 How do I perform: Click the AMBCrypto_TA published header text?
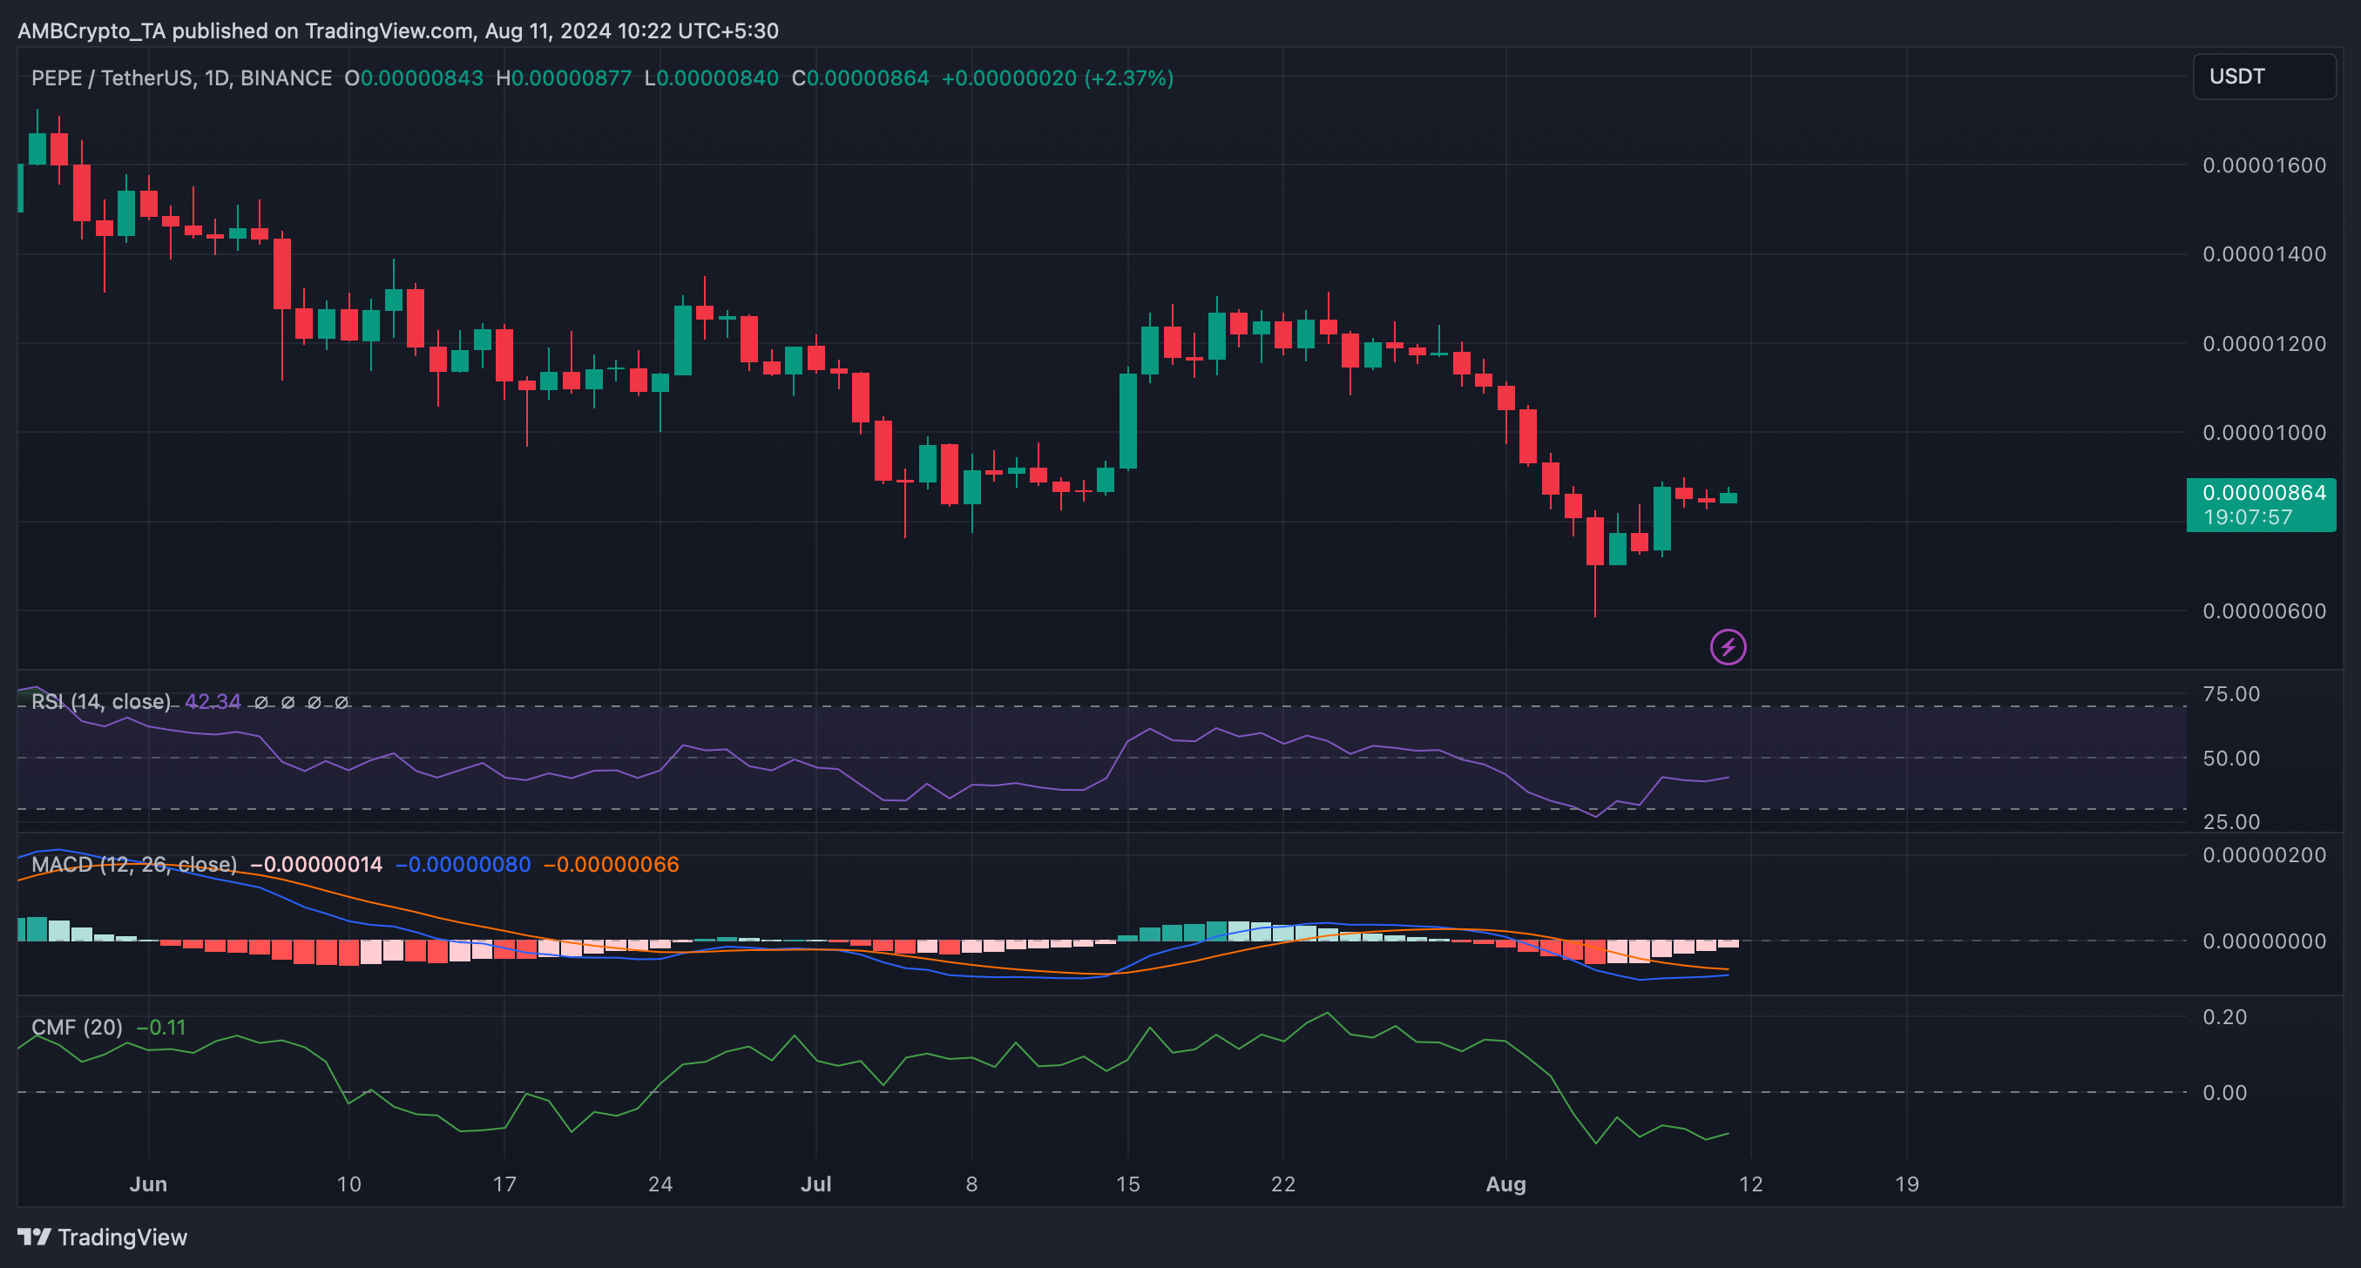(x=398, y=30)
